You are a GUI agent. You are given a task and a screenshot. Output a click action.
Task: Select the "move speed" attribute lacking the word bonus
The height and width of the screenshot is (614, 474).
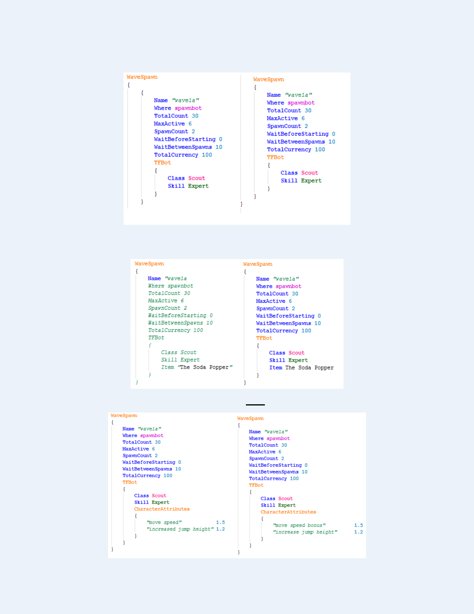[x=164, y=523]
